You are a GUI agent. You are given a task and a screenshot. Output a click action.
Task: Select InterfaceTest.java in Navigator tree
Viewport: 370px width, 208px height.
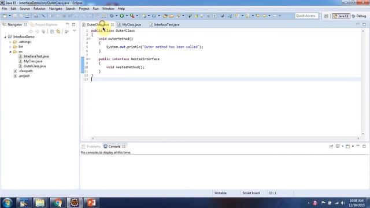[x=36, y=57]
